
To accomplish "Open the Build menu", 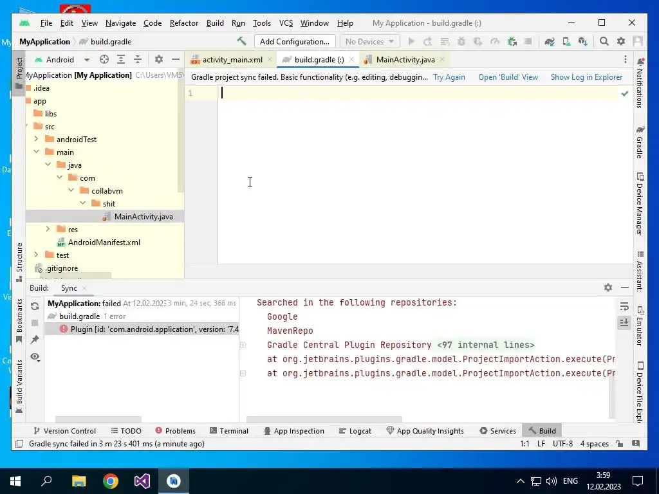I will point(215,23).
